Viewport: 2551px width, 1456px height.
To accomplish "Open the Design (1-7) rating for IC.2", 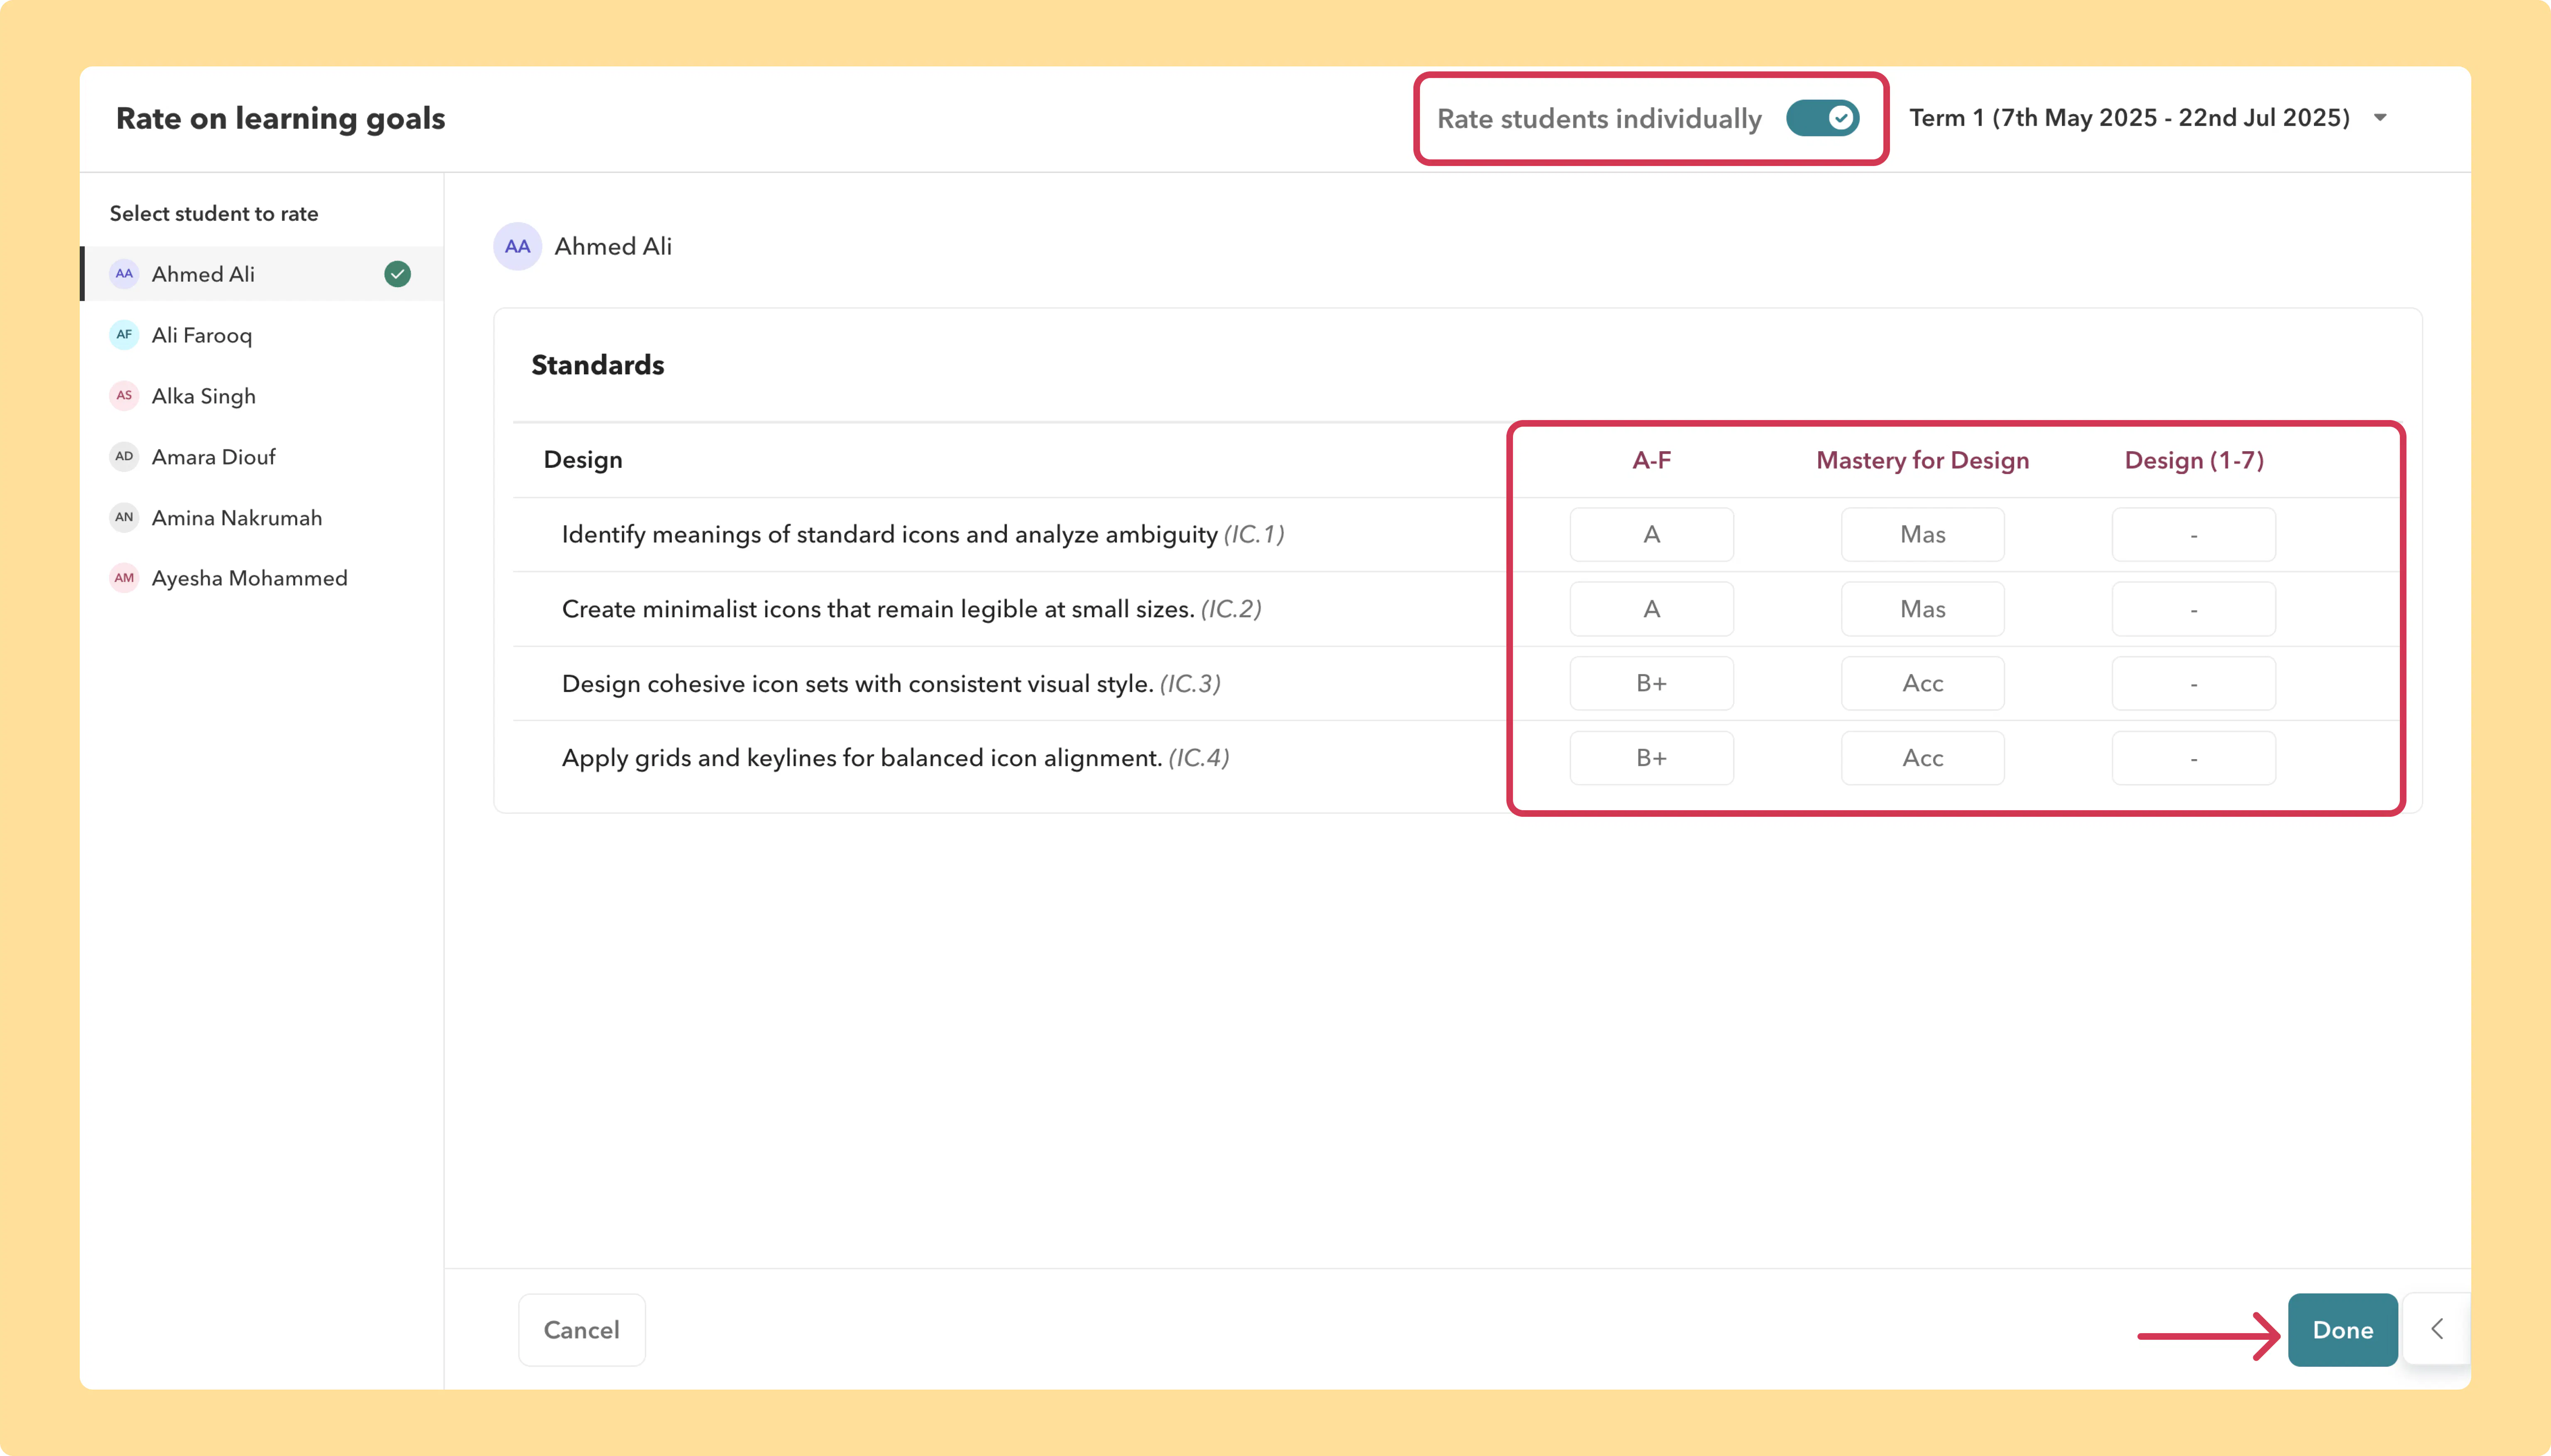I will pos(2194,609).
